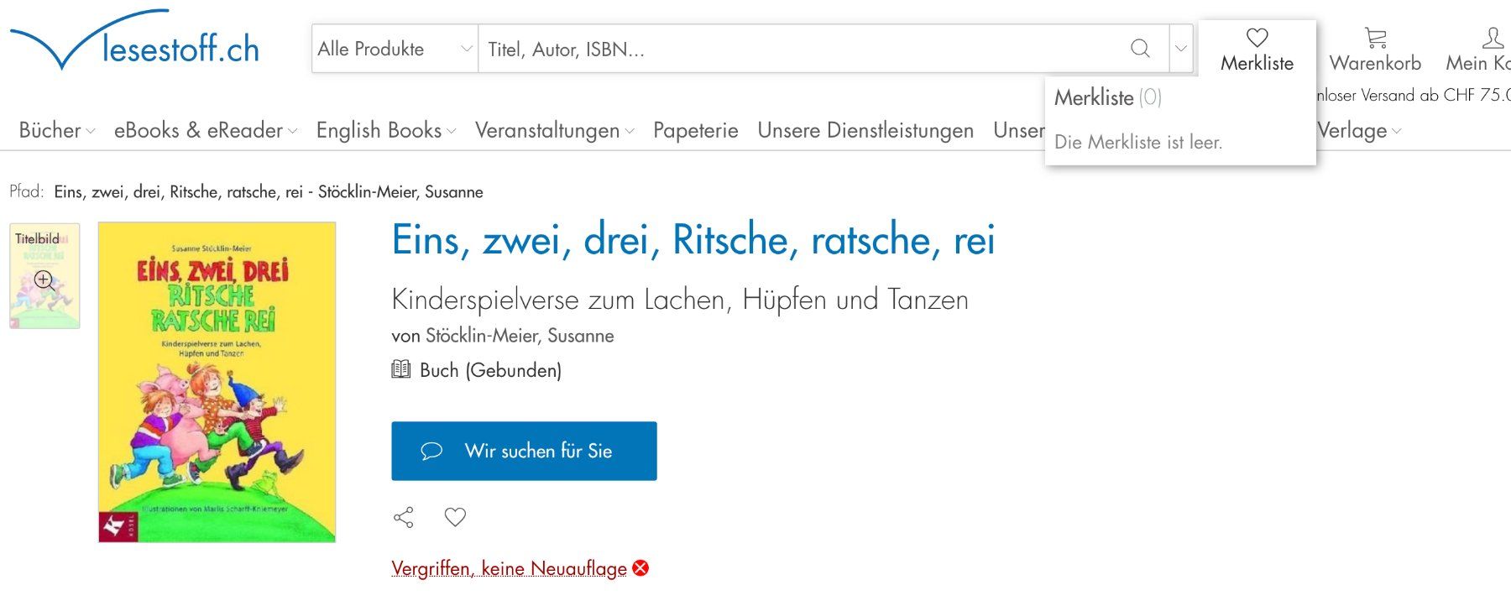This screenshot has width=1511, height=606.
Task: Click the Vergriffen, keine Neuauflage link
Action: [510, 568]
